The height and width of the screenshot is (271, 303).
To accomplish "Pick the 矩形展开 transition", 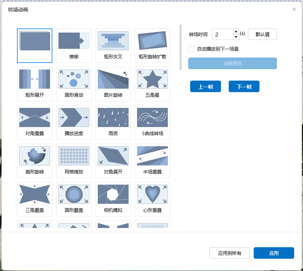I will coord(35,84).
